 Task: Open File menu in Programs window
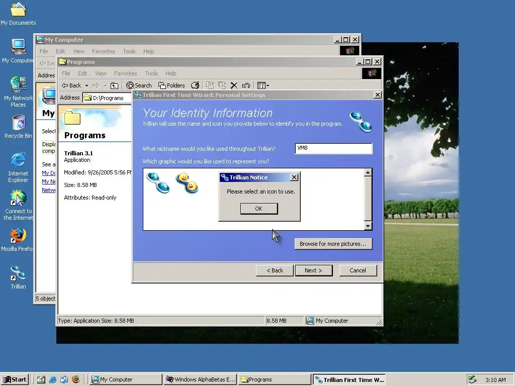66,73
